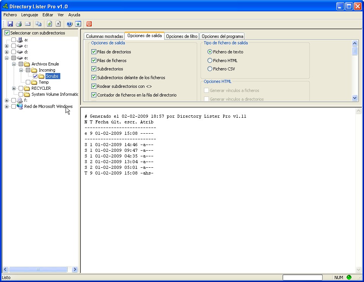Toggle the Subdirectorios output option checkbox
Image resolution: width=364 pixels, height=282 pixels.
pos(94,69)
